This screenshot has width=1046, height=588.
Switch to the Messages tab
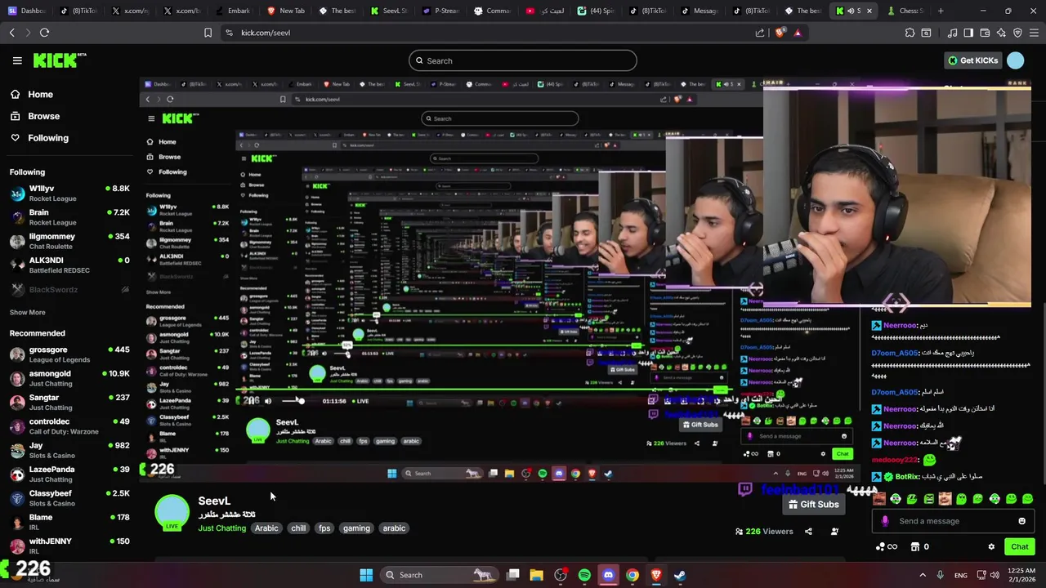(x=699, y=11)
